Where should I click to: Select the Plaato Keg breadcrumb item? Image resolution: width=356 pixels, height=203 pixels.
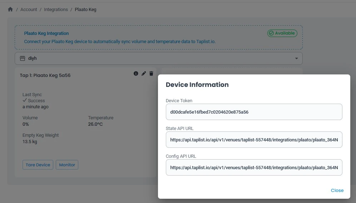85,10
